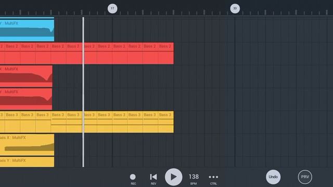Select the yellow Axis X : MultiFX clip
333x187 pixels.
tap(27, 144)
